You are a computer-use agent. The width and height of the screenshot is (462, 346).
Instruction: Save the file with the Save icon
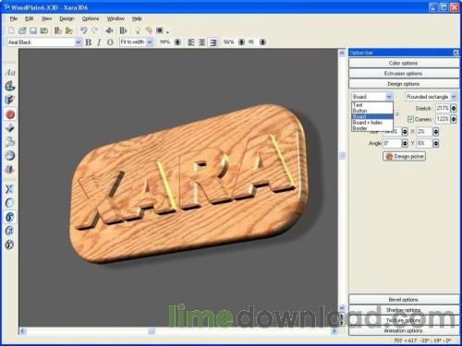(x=33, y=30)
